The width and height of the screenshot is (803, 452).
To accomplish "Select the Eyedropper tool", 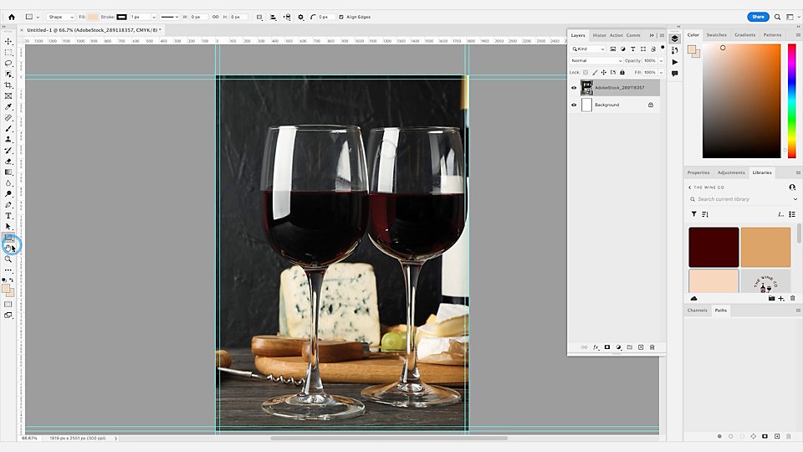I will coord(8,106).
